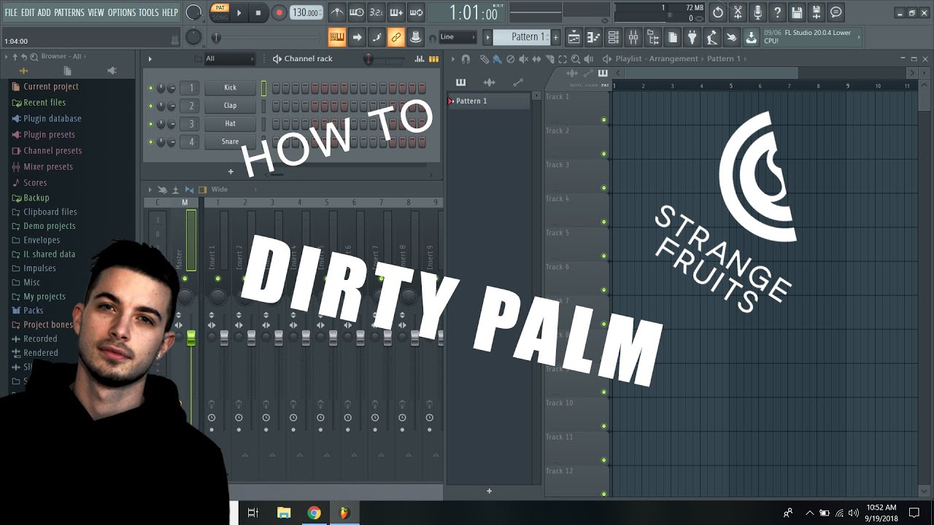Click the Clap channel button

click(231, 106)
